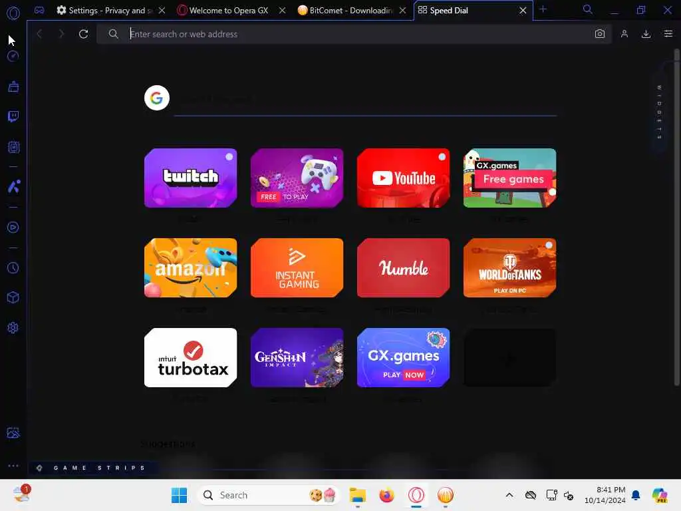Go forward using forward arrow
Screen dimensions: 681x511
coord(61,34)
